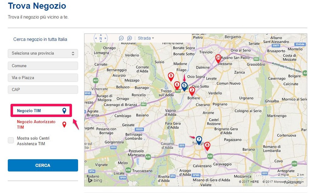This screenshot has width=315, height=193.
Task: Zoom in using the map plus button
Action: pyautogui.click(x=129, y=38)
